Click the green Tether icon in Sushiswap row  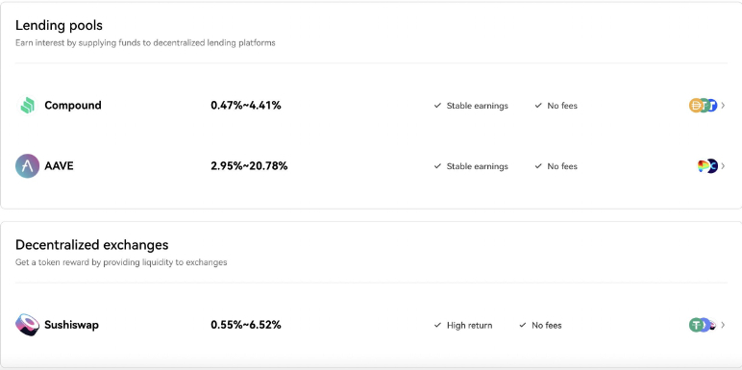click(x=696, y=325)
